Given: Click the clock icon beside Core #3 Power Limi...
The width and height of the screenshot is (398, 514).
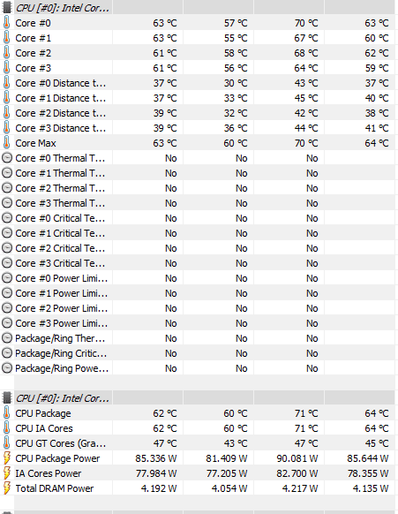Looking at the screenshot, I should (x=7, y=323).
